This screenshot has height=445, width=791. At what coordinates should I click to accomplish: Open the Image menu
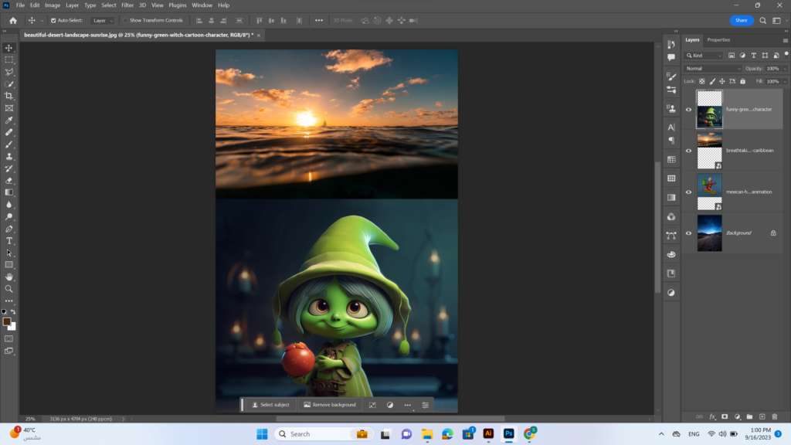pyautogui.click(x=53, y=5)
